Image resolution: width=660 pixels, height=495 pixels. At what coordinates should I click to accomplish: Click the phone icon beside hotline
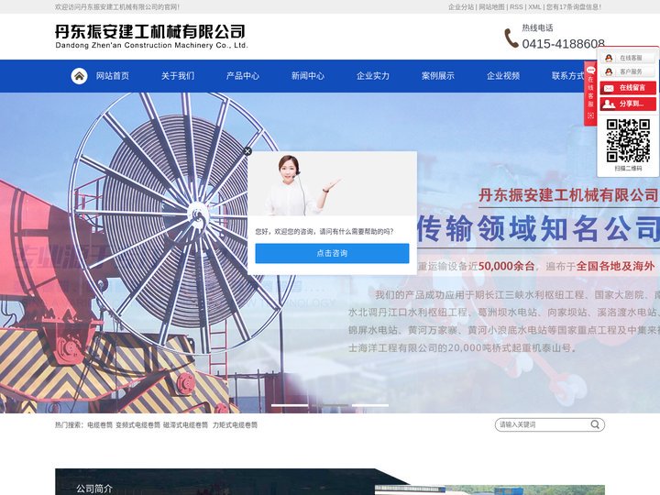click(511, 38)
